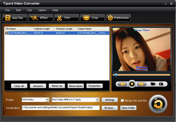The width and height of the screenshot is (176, 122).
Task: Open the Trim scissors tool
Action: (66, 18)
